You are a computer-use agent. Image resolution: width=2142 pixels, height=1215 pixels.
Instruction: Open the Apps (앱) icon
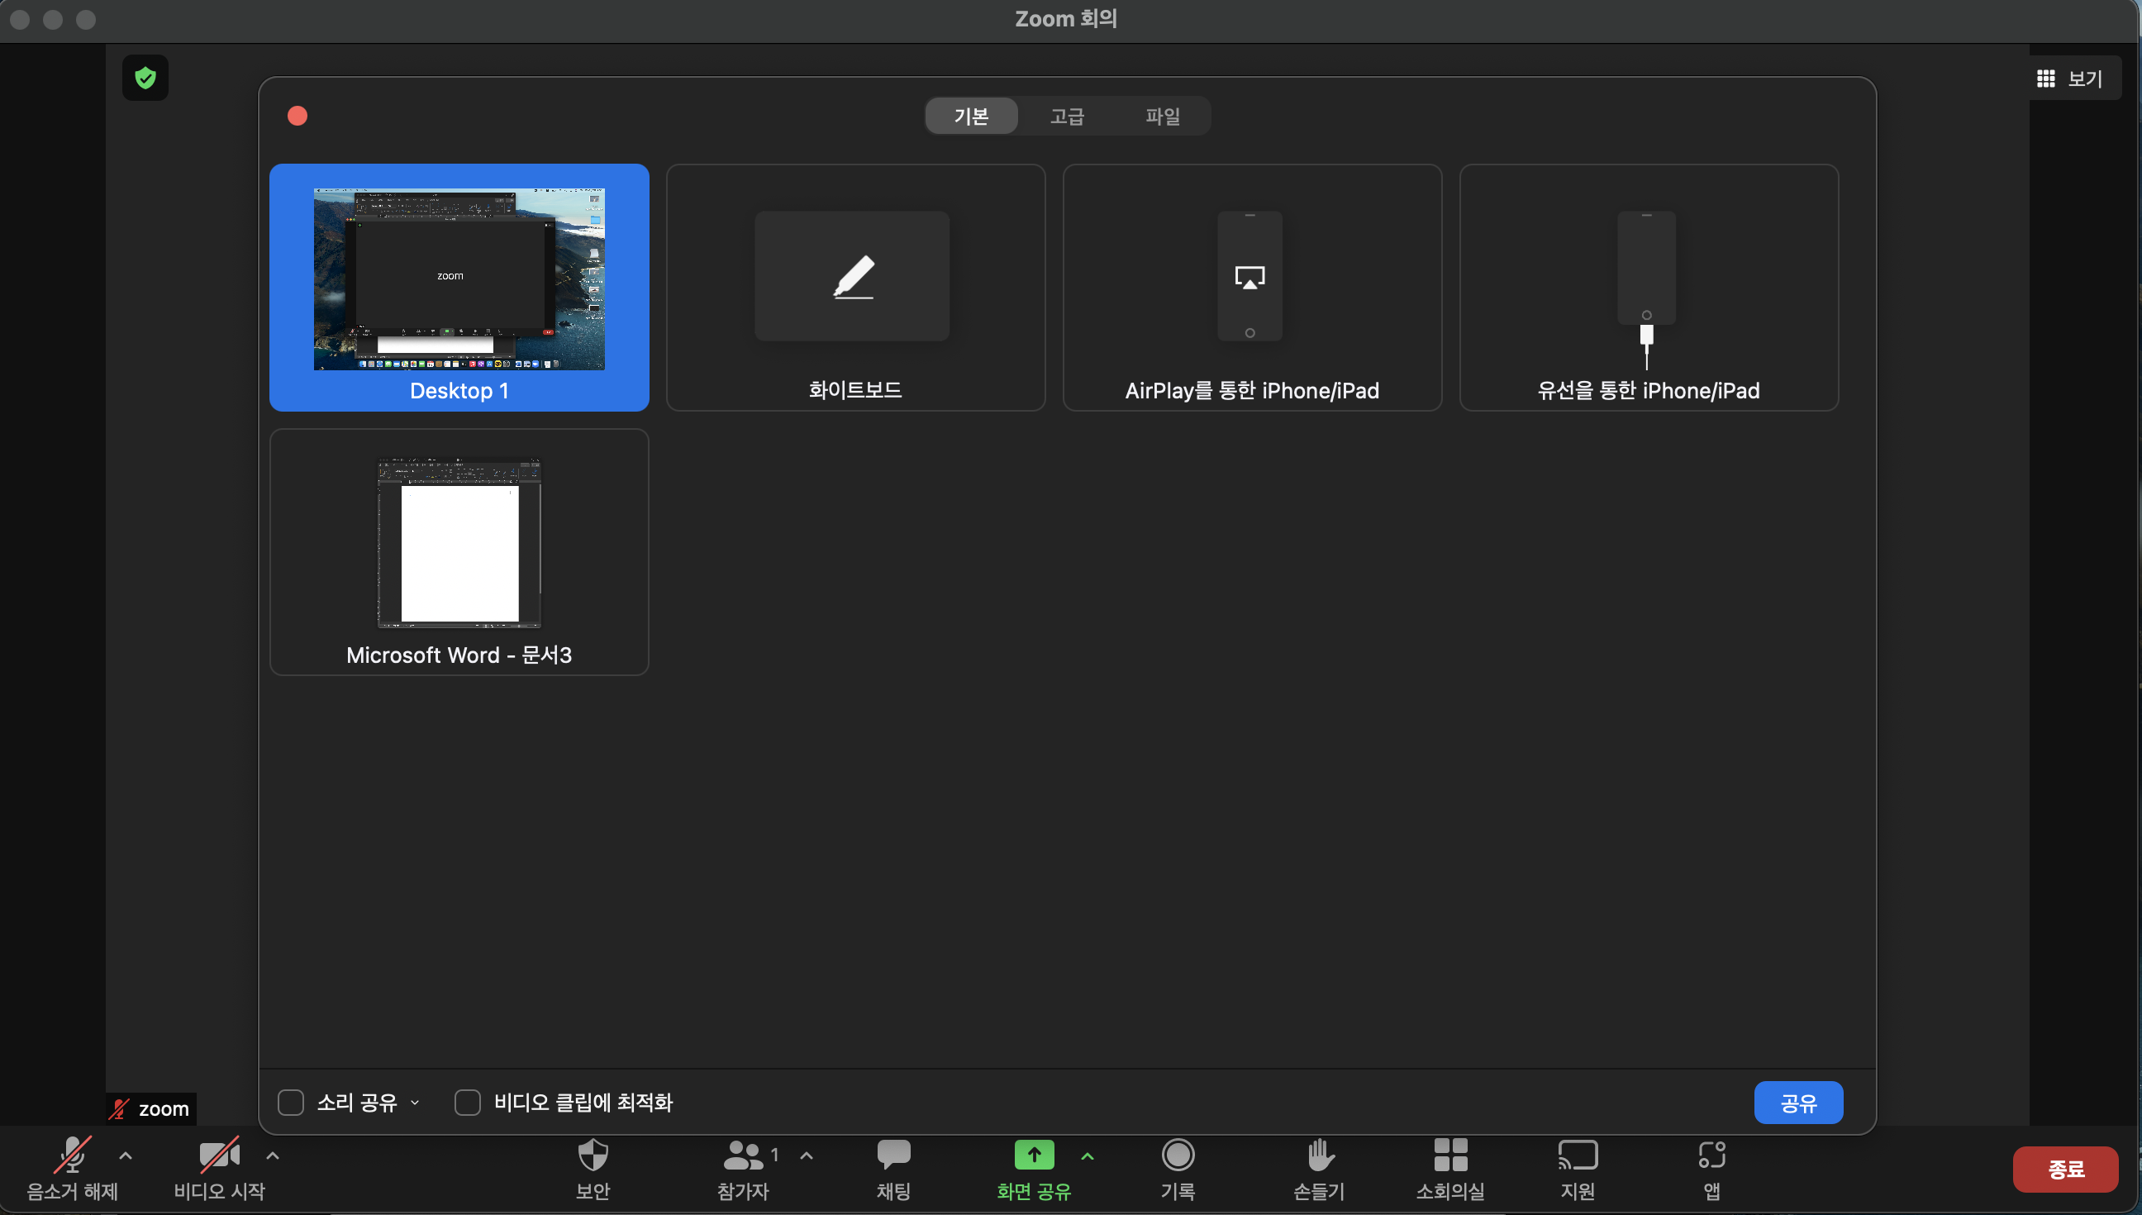pos(1711,1155)
